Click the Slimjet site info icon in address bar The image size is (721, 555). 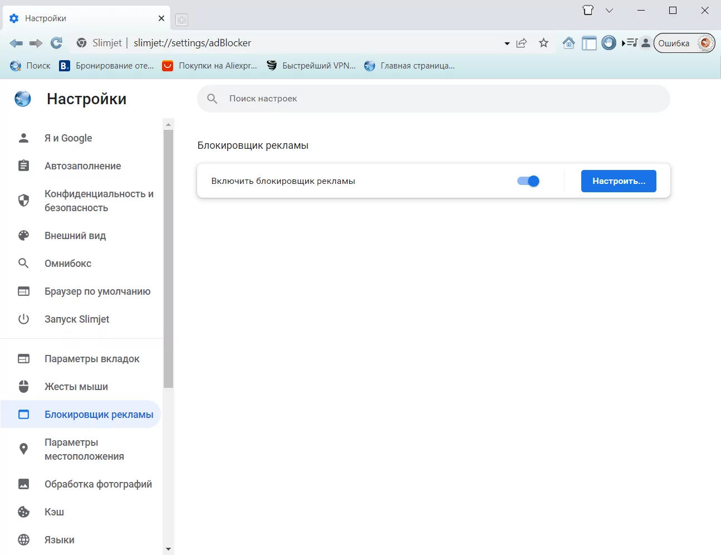coord(82,43)
